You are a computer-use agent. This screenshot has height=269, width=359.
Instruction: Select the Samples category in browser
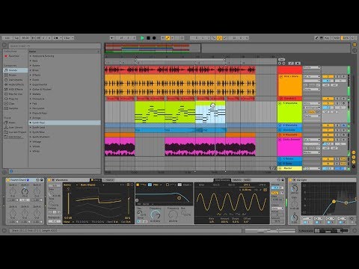click(x=16, y=108)
